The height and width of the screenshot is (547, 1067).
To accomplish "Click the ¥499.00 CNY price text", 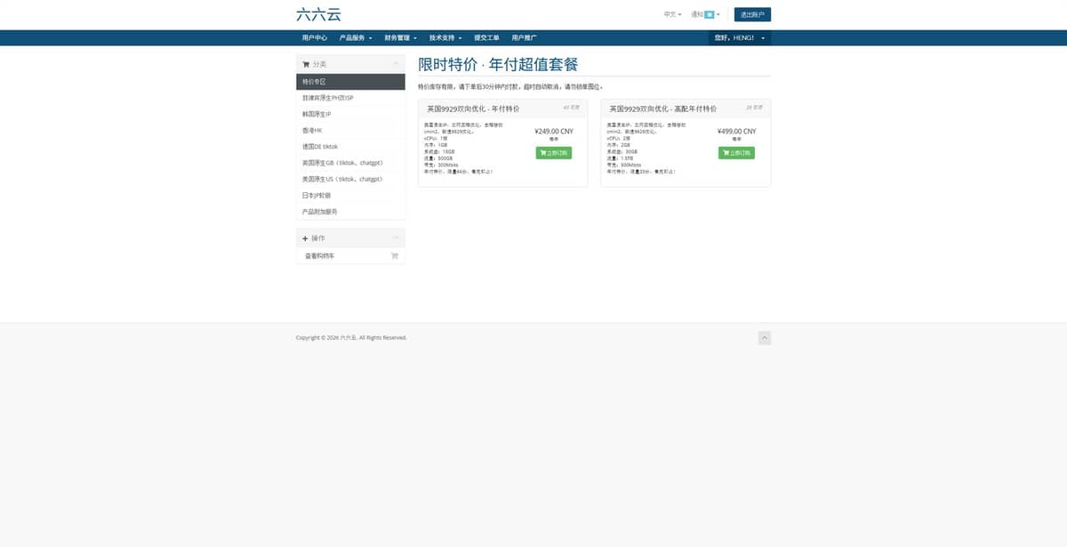I will click(x=736, y=132).
